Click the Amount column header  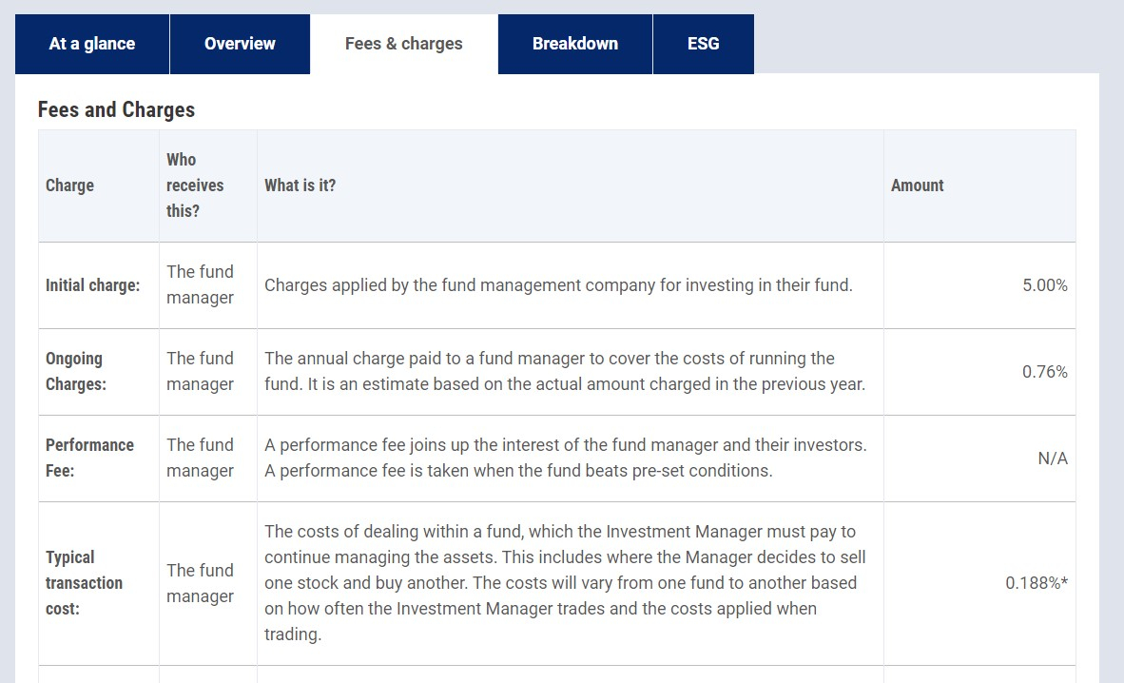click(917, 185)
